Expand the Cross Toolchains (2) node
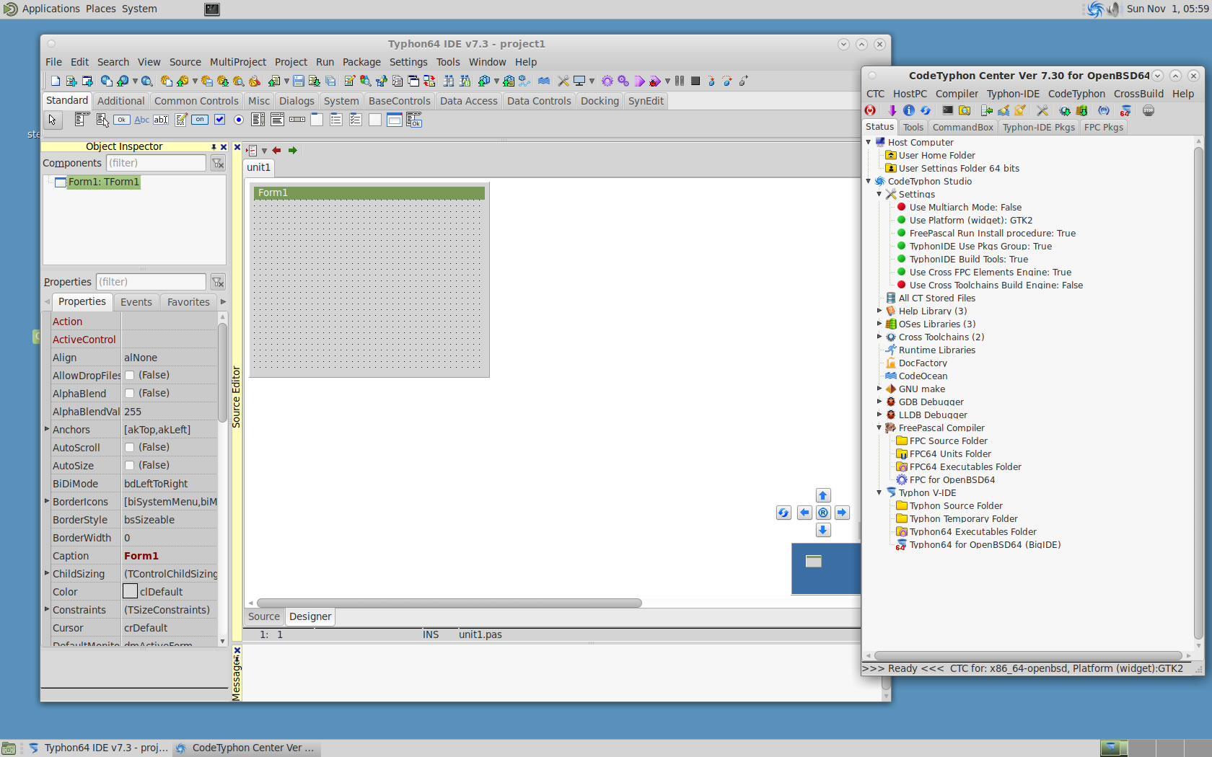 (879, 337)
